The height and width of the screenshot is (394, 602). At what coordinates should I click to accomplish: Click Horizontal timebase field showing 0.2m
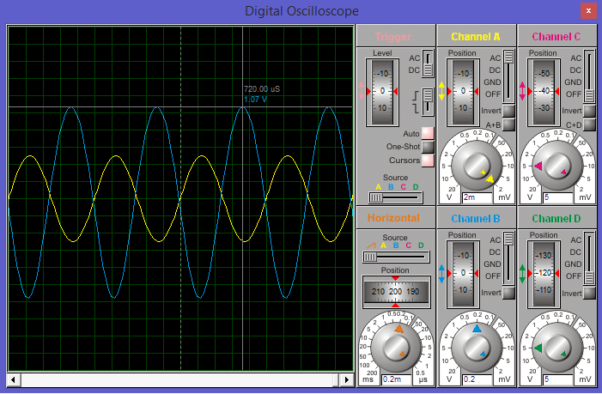coord(397,379)
